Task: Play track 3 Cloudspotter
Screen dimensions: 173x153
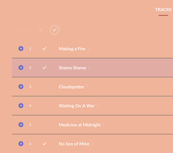Action: coord(21,87)
